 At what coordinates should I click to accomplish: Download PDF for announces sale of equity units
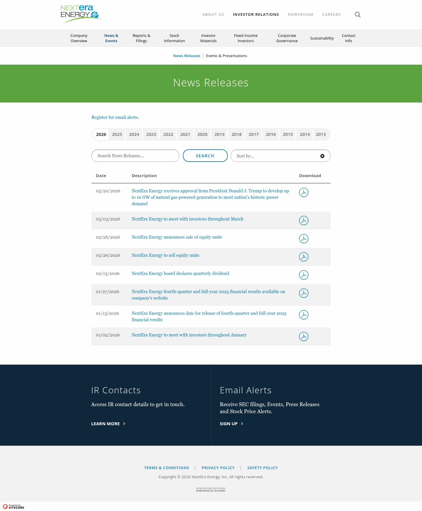(x=304, y=239)
